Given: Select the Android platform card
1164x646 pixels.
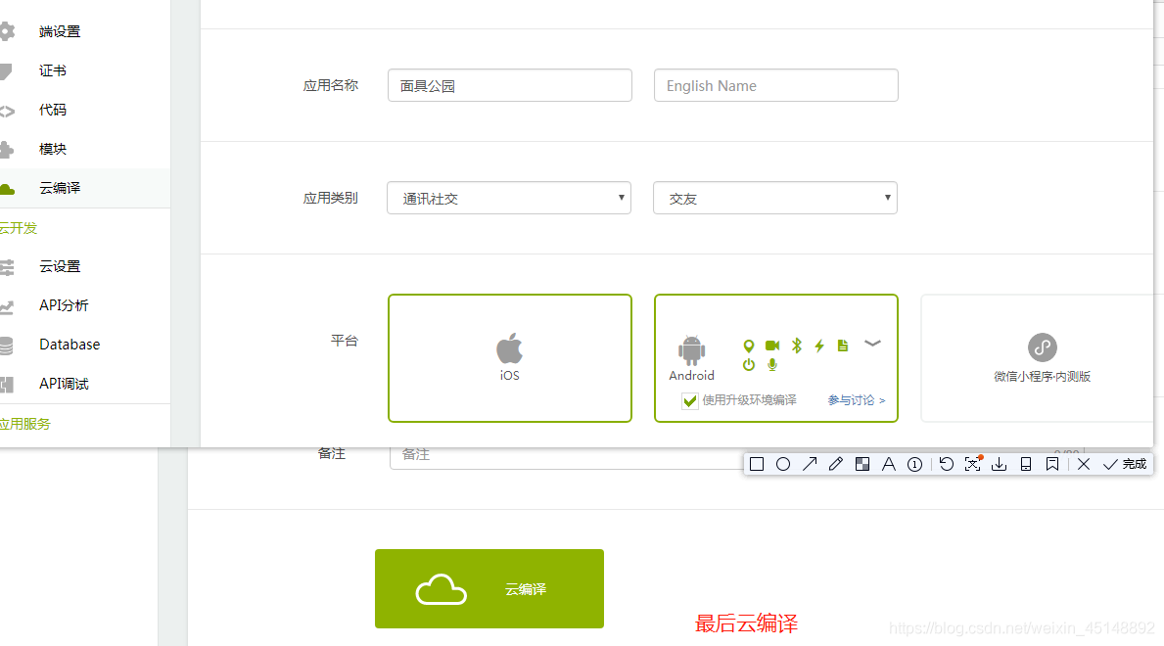Looking at the screenshot, I should click(775, 358).
